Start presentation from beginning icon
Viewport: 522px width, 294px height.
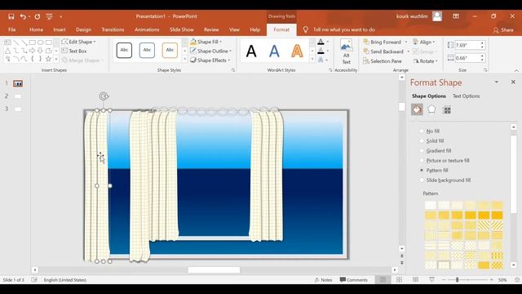49,16
